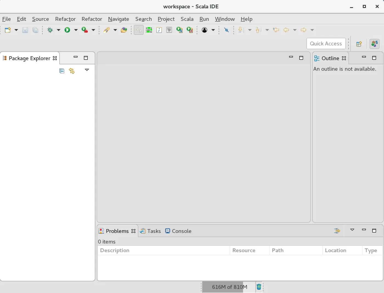Click the black circle person icon
The width and height of the screenshot is (384, 293).
204,30
